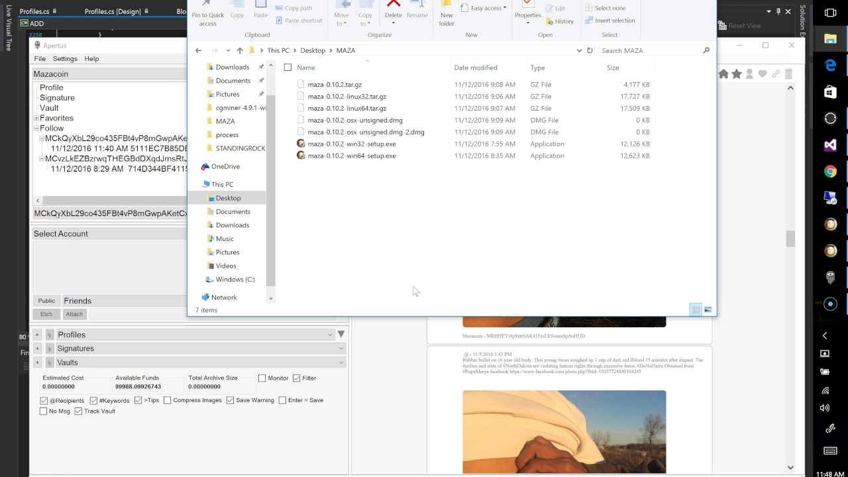This screenshot has height=477, width=848.
Task: Open Microsoft Edge from taskbar
Action: (x=830, y=65)
